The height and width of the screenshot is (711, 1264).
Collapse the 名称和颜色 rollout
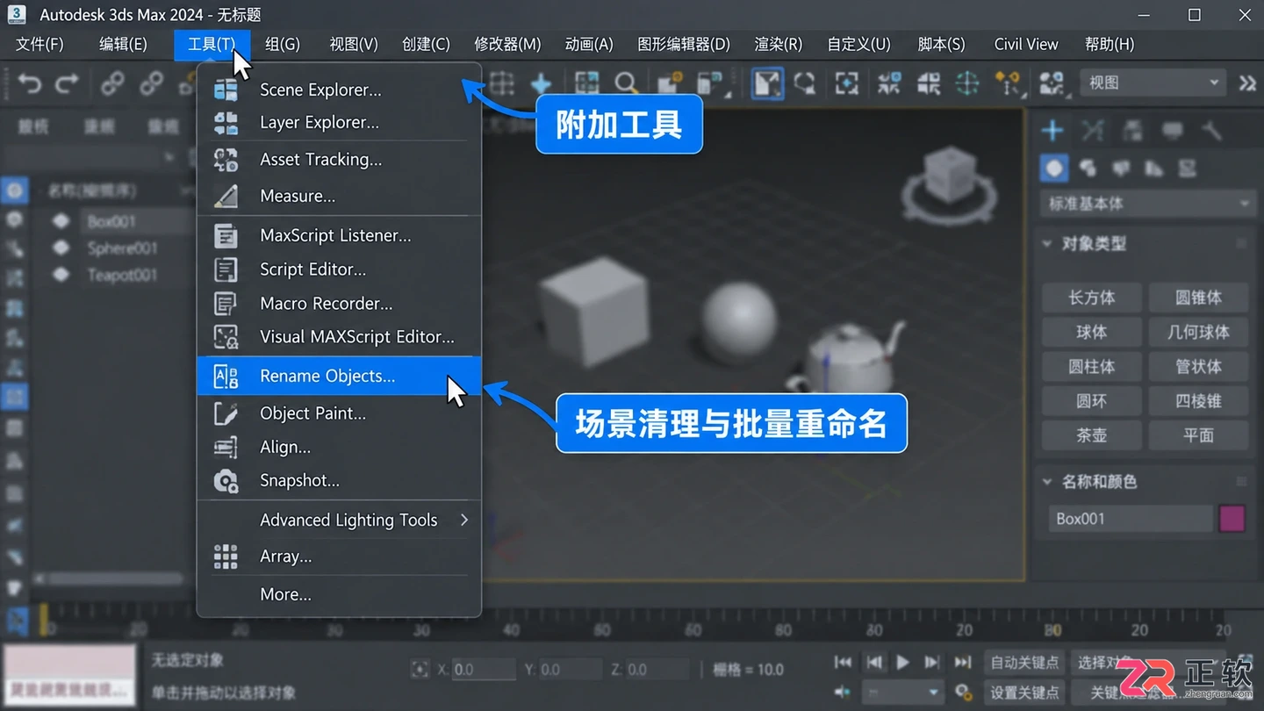pyautogui.click(x=1046, y=482)
